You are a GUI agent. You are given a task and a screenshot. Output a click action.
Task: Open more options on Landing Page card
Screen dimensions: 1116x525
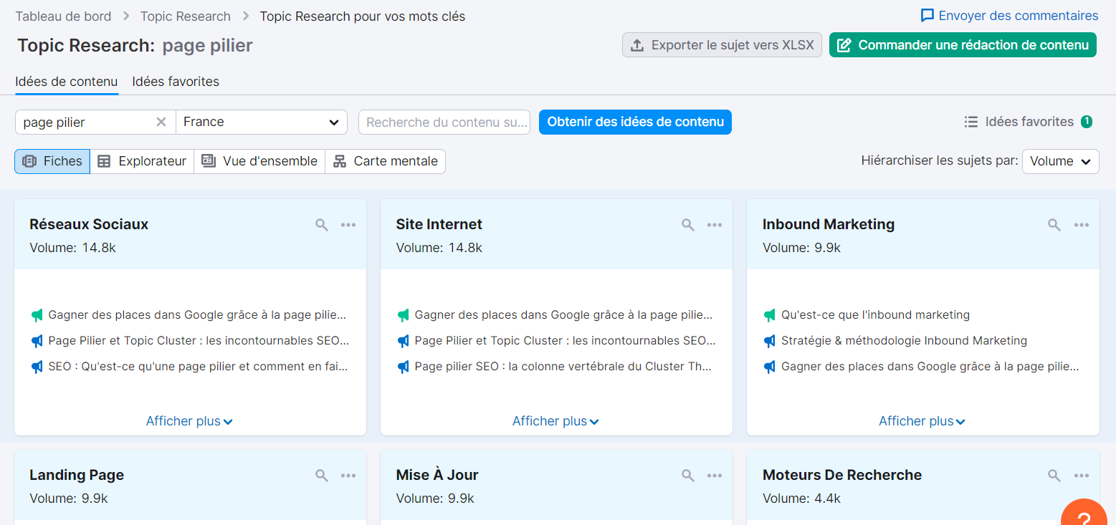(x=348, y=476)
